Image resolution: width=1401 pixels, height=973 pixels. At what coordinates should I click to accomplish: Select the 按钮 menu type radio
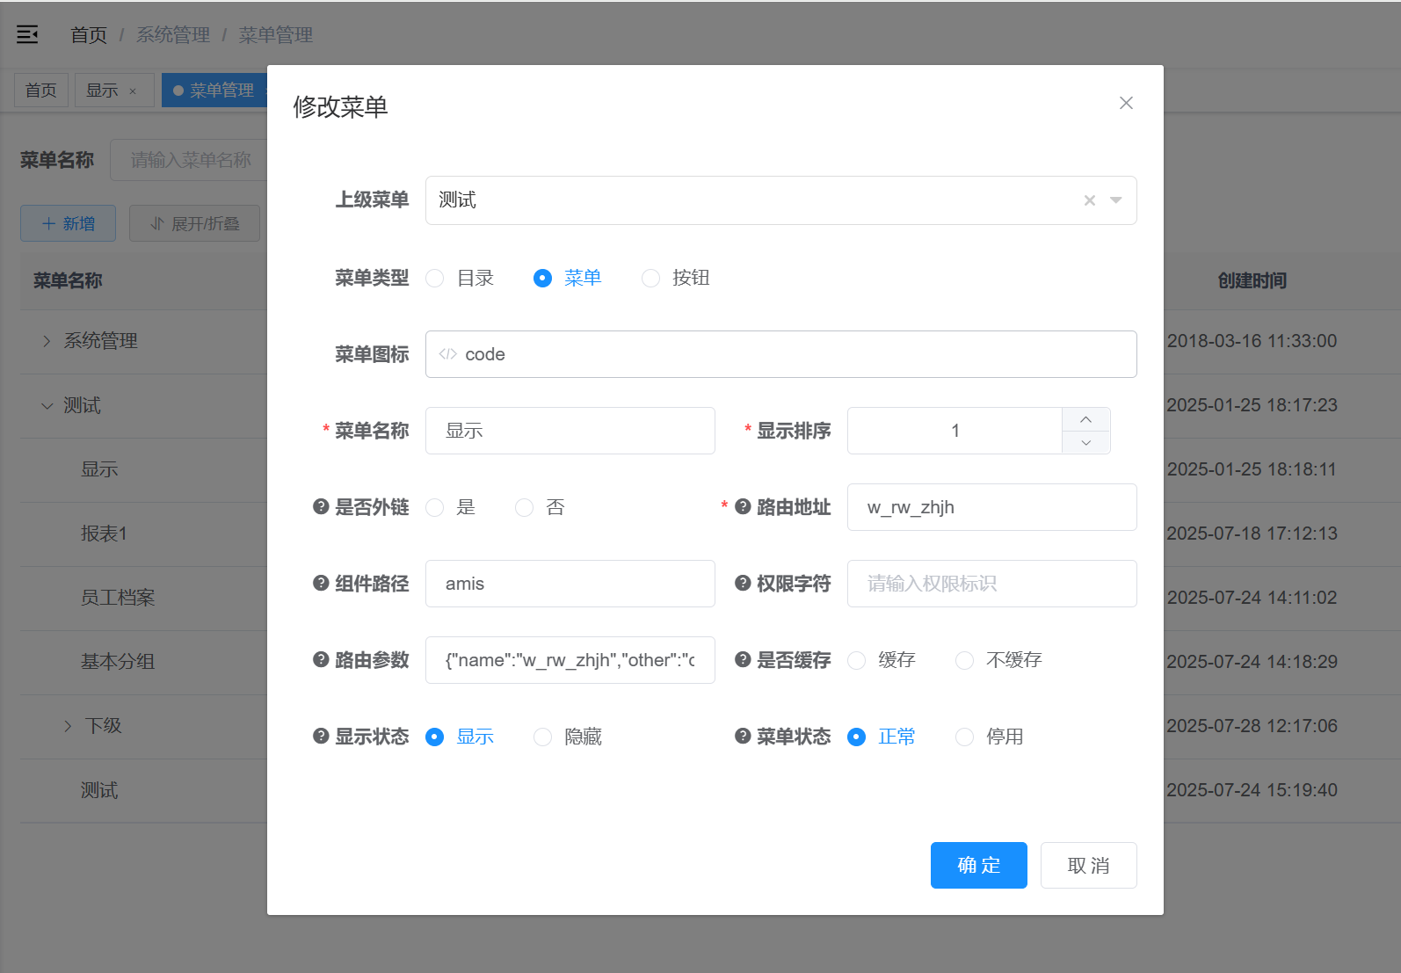point(650,279)
